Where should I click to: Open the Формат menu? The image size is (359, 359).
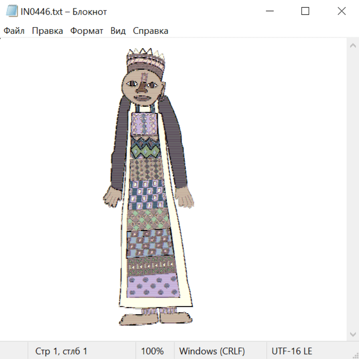(x=87, y=31)
